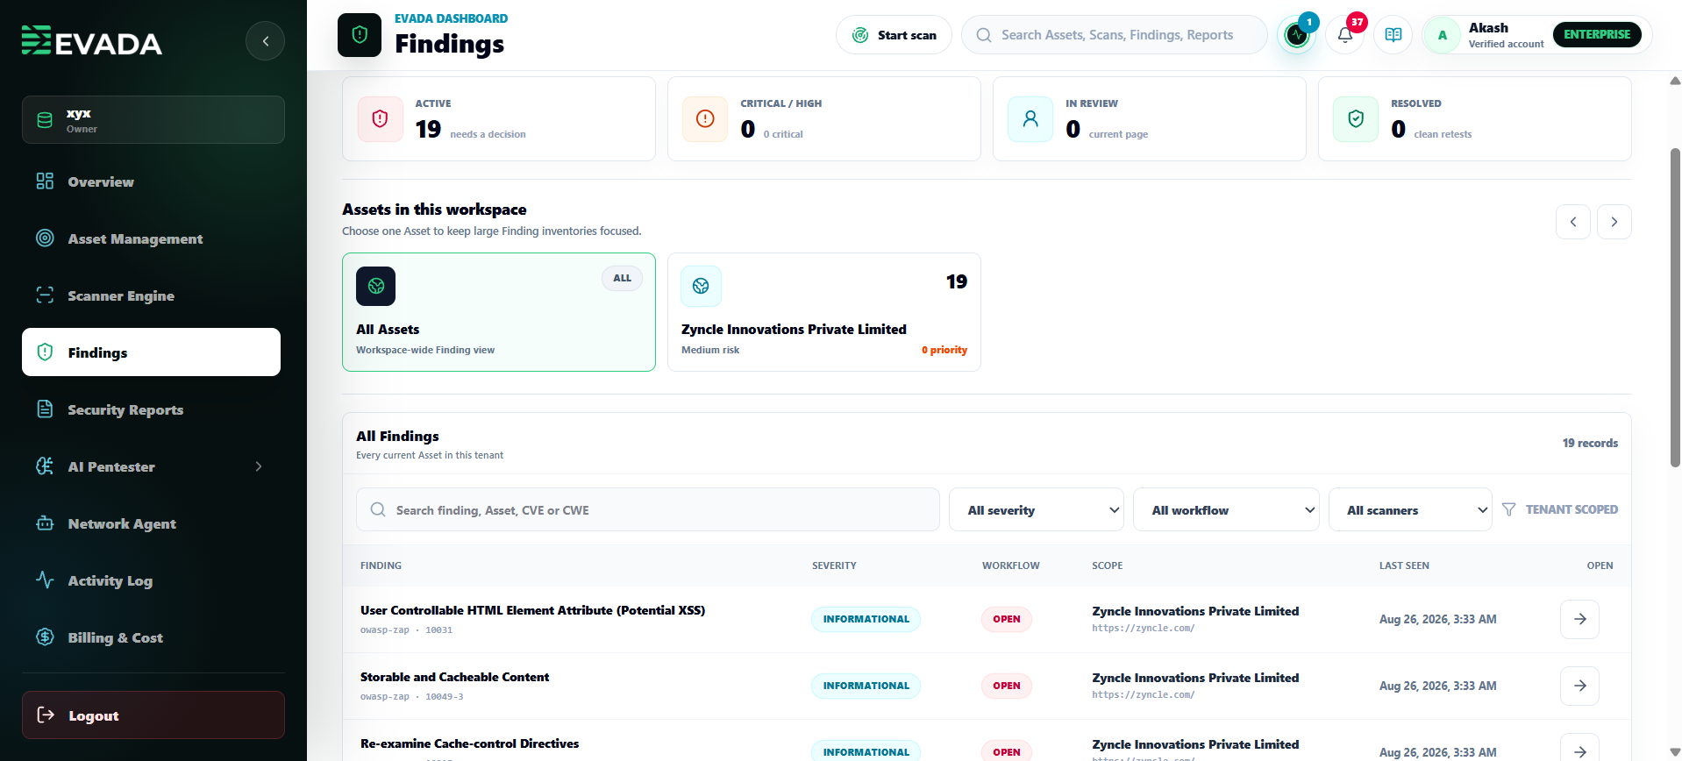Click the Logout button
This screenshot has height=761, width=1682.
153,715
